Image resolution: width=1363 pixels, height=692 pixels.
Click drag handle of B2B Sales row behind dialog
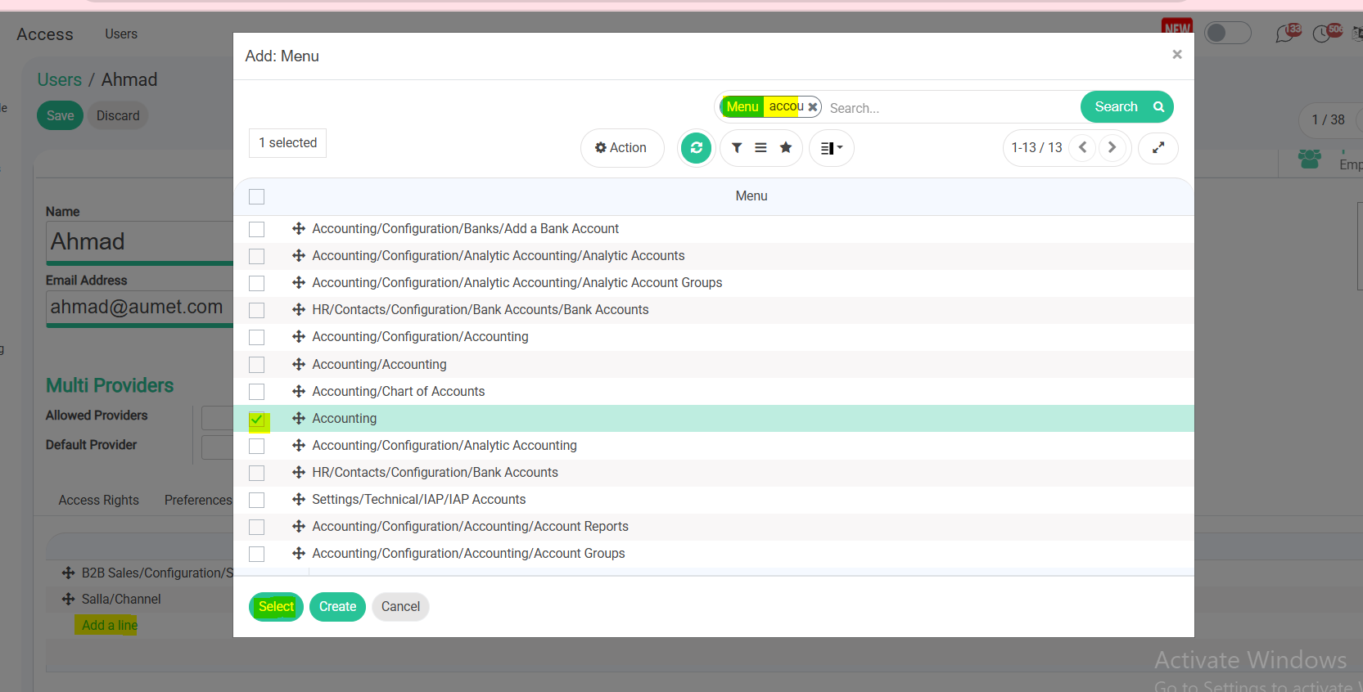point(69,573)
